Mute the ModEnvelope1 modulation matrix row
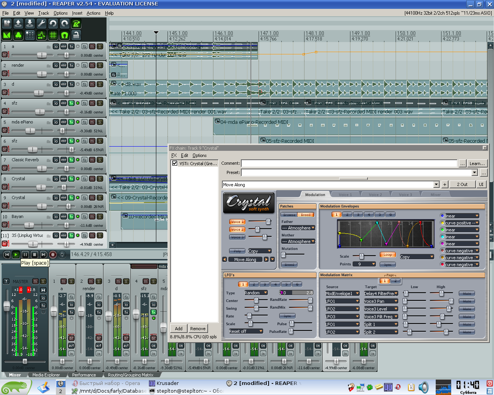Viewport: 494px width, 395px height. click(467, 294)
